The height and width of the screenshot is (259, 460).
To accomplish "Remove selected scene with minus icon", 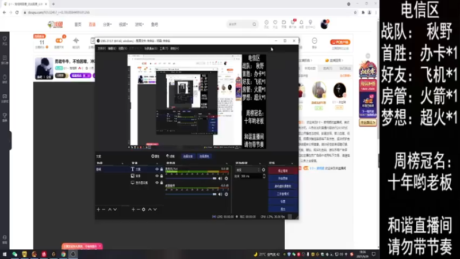I will click(x=103, y=210).
